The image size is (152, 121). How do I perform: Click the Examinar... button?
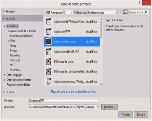click(109, 107)
